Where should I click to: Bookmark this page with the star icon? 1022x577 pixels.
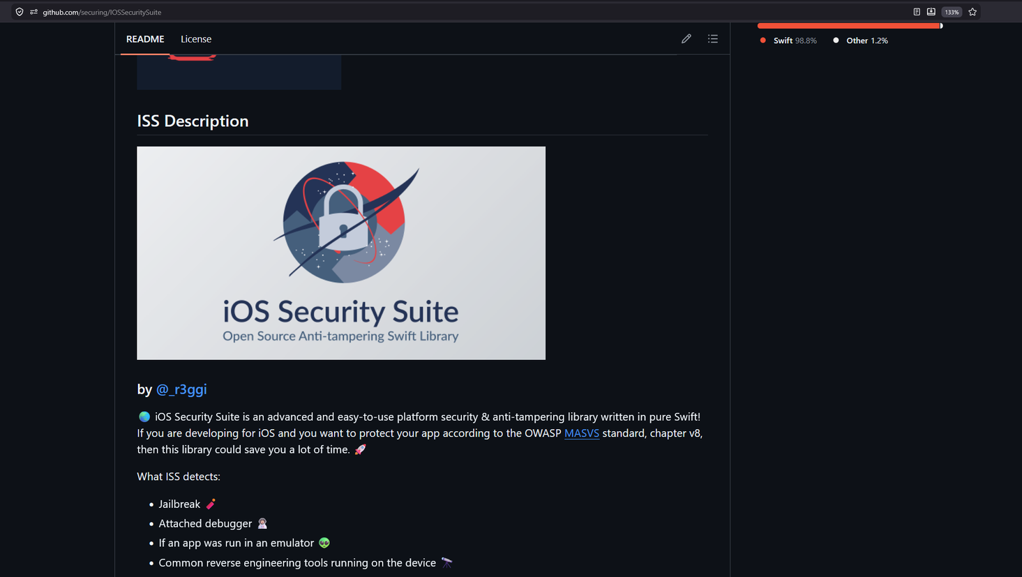[972, 12]
